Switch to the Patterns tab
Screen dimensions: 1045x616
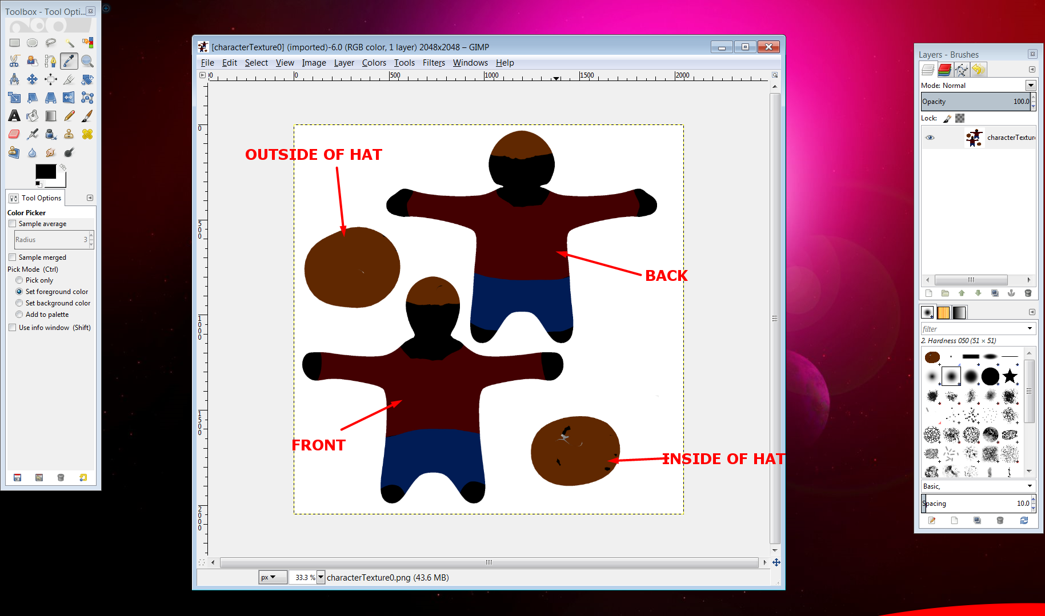click(x=943, y=312)
